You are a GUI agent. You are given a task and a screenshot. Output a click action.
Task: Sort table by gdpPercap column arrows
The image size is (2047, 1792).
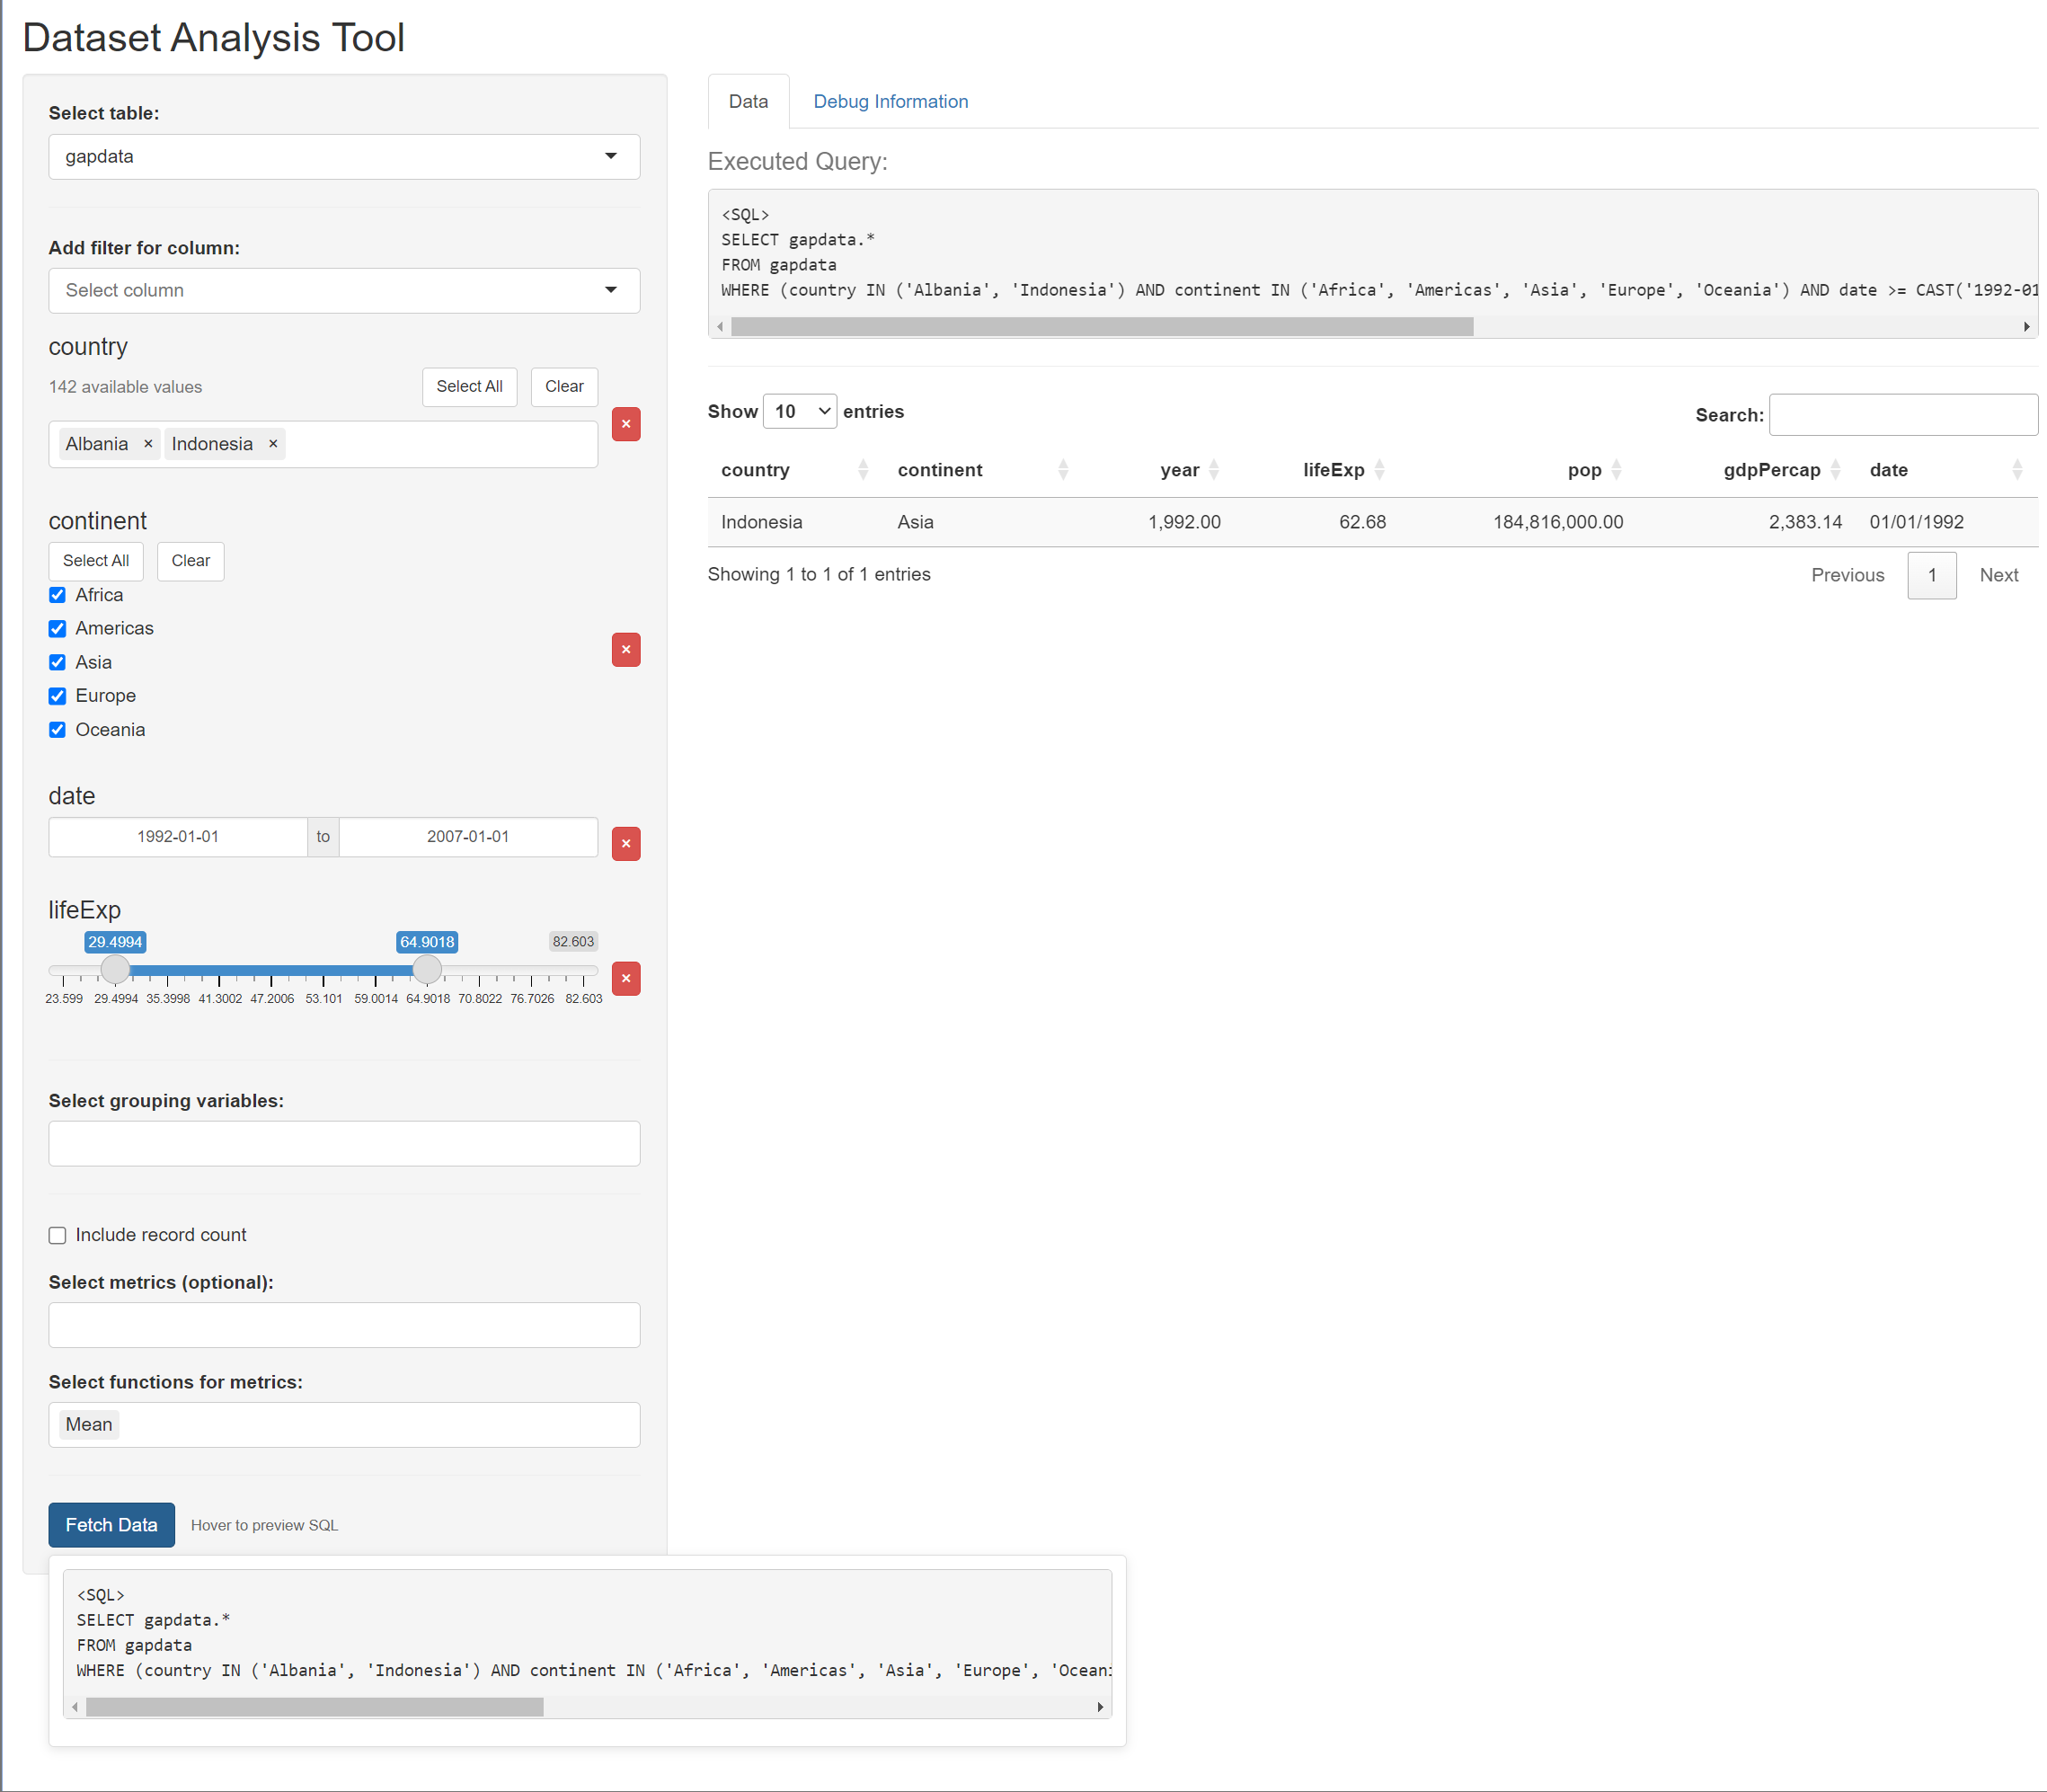[1835, 470]
